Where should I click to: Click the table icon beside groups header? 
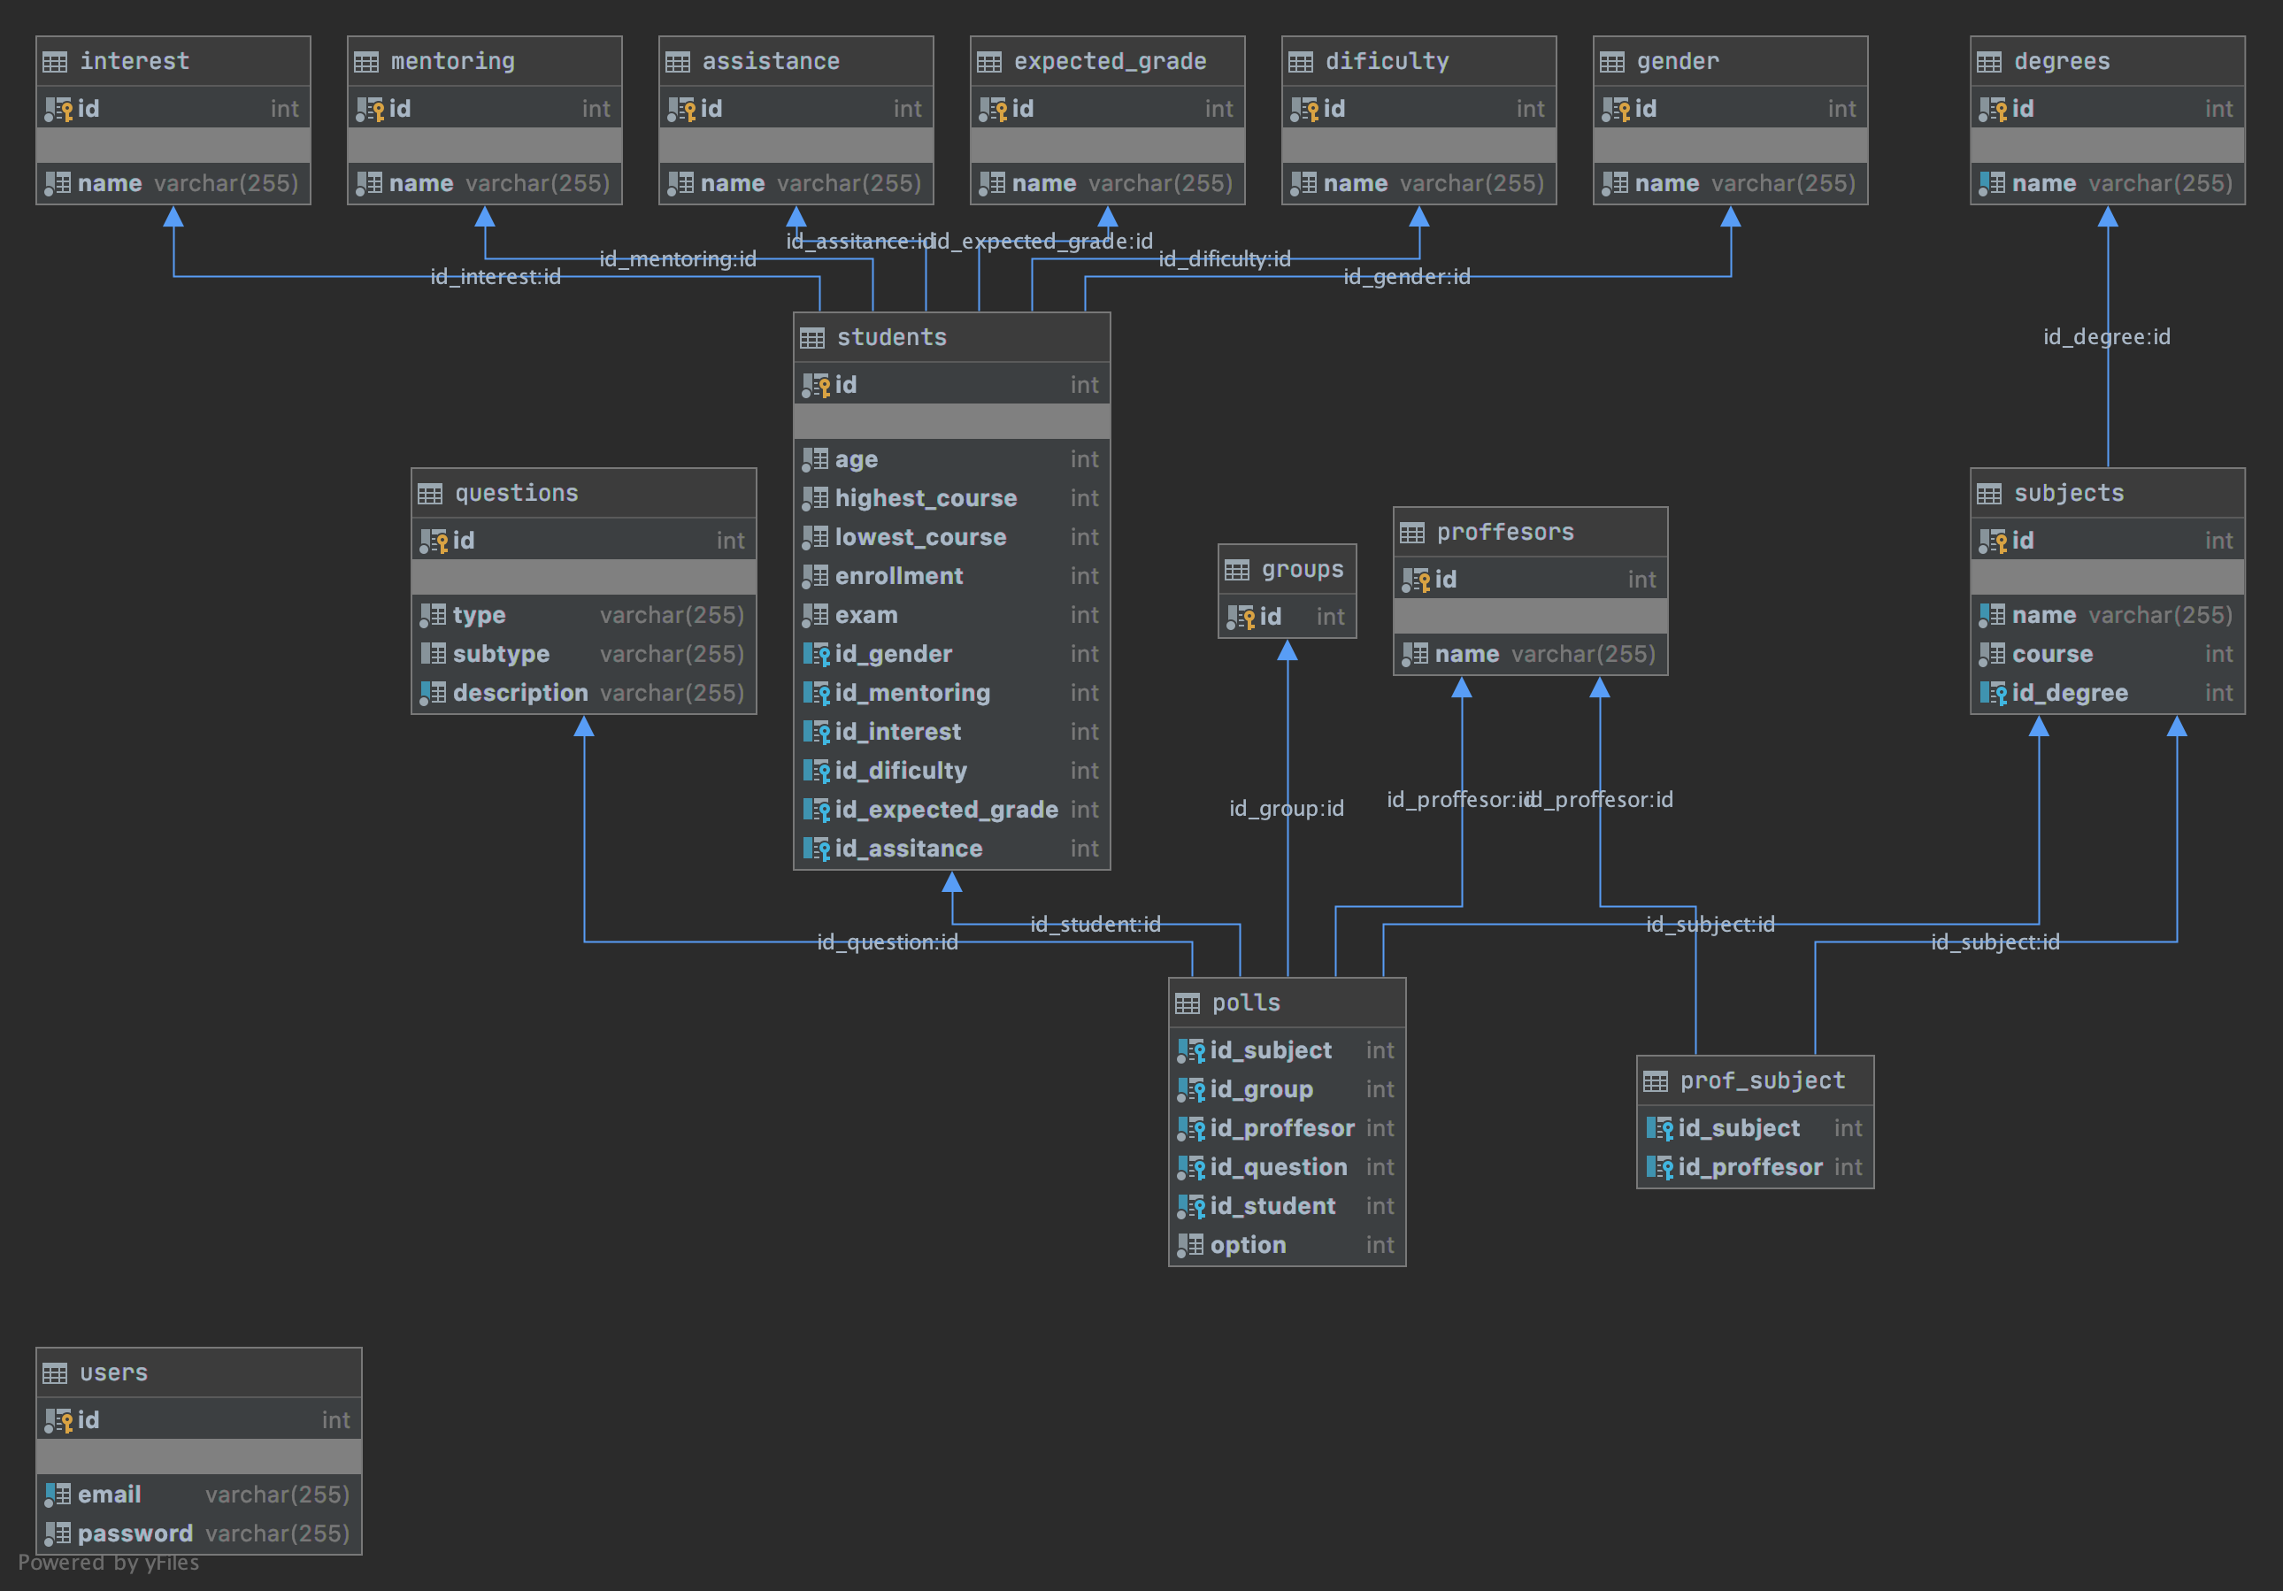click(1236, 570)
